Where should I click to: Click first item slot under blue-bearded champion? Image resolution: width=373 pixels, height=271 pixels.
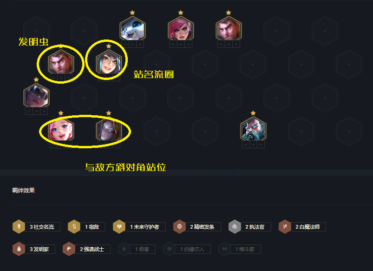click(246, 145)
